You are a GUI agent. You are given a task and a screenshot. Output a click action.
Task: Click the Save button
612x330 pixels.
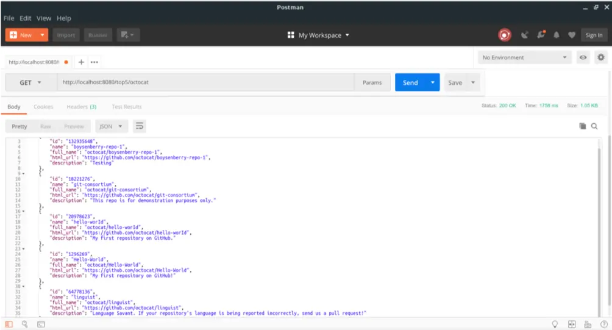[x=455, y=82]
